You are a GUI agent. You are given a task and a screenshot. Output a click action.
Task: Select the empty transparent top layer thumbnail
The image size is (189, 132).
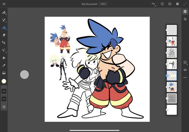coord(172,30)
